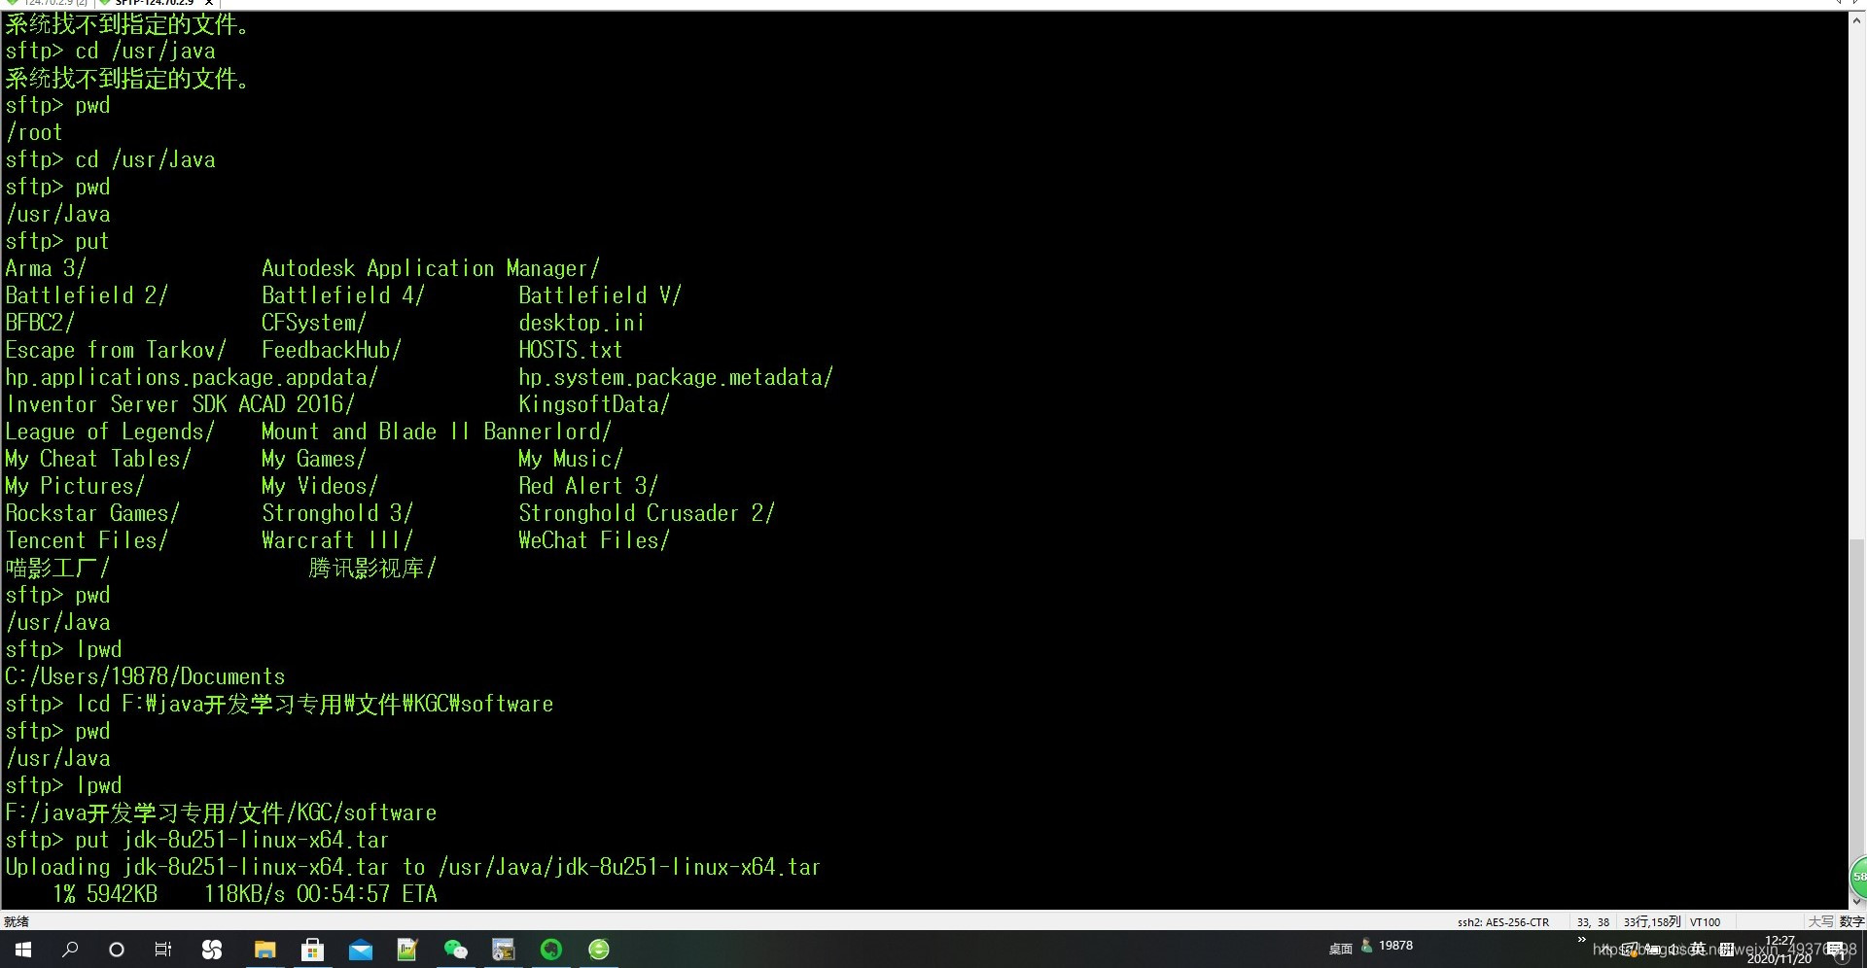This screenshot has height=968, width=1867.
Task: Click the ssh2: AES-256-CTR status entry
Action: [1502, 922]
